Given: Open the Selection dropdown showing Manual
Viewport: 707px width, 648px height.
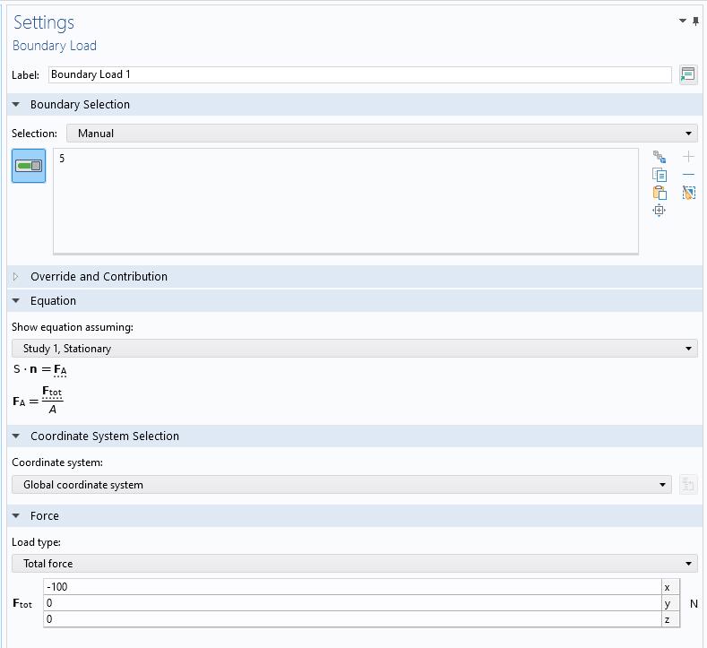Looking at the screenshot, I should click(x=382, y=134).
